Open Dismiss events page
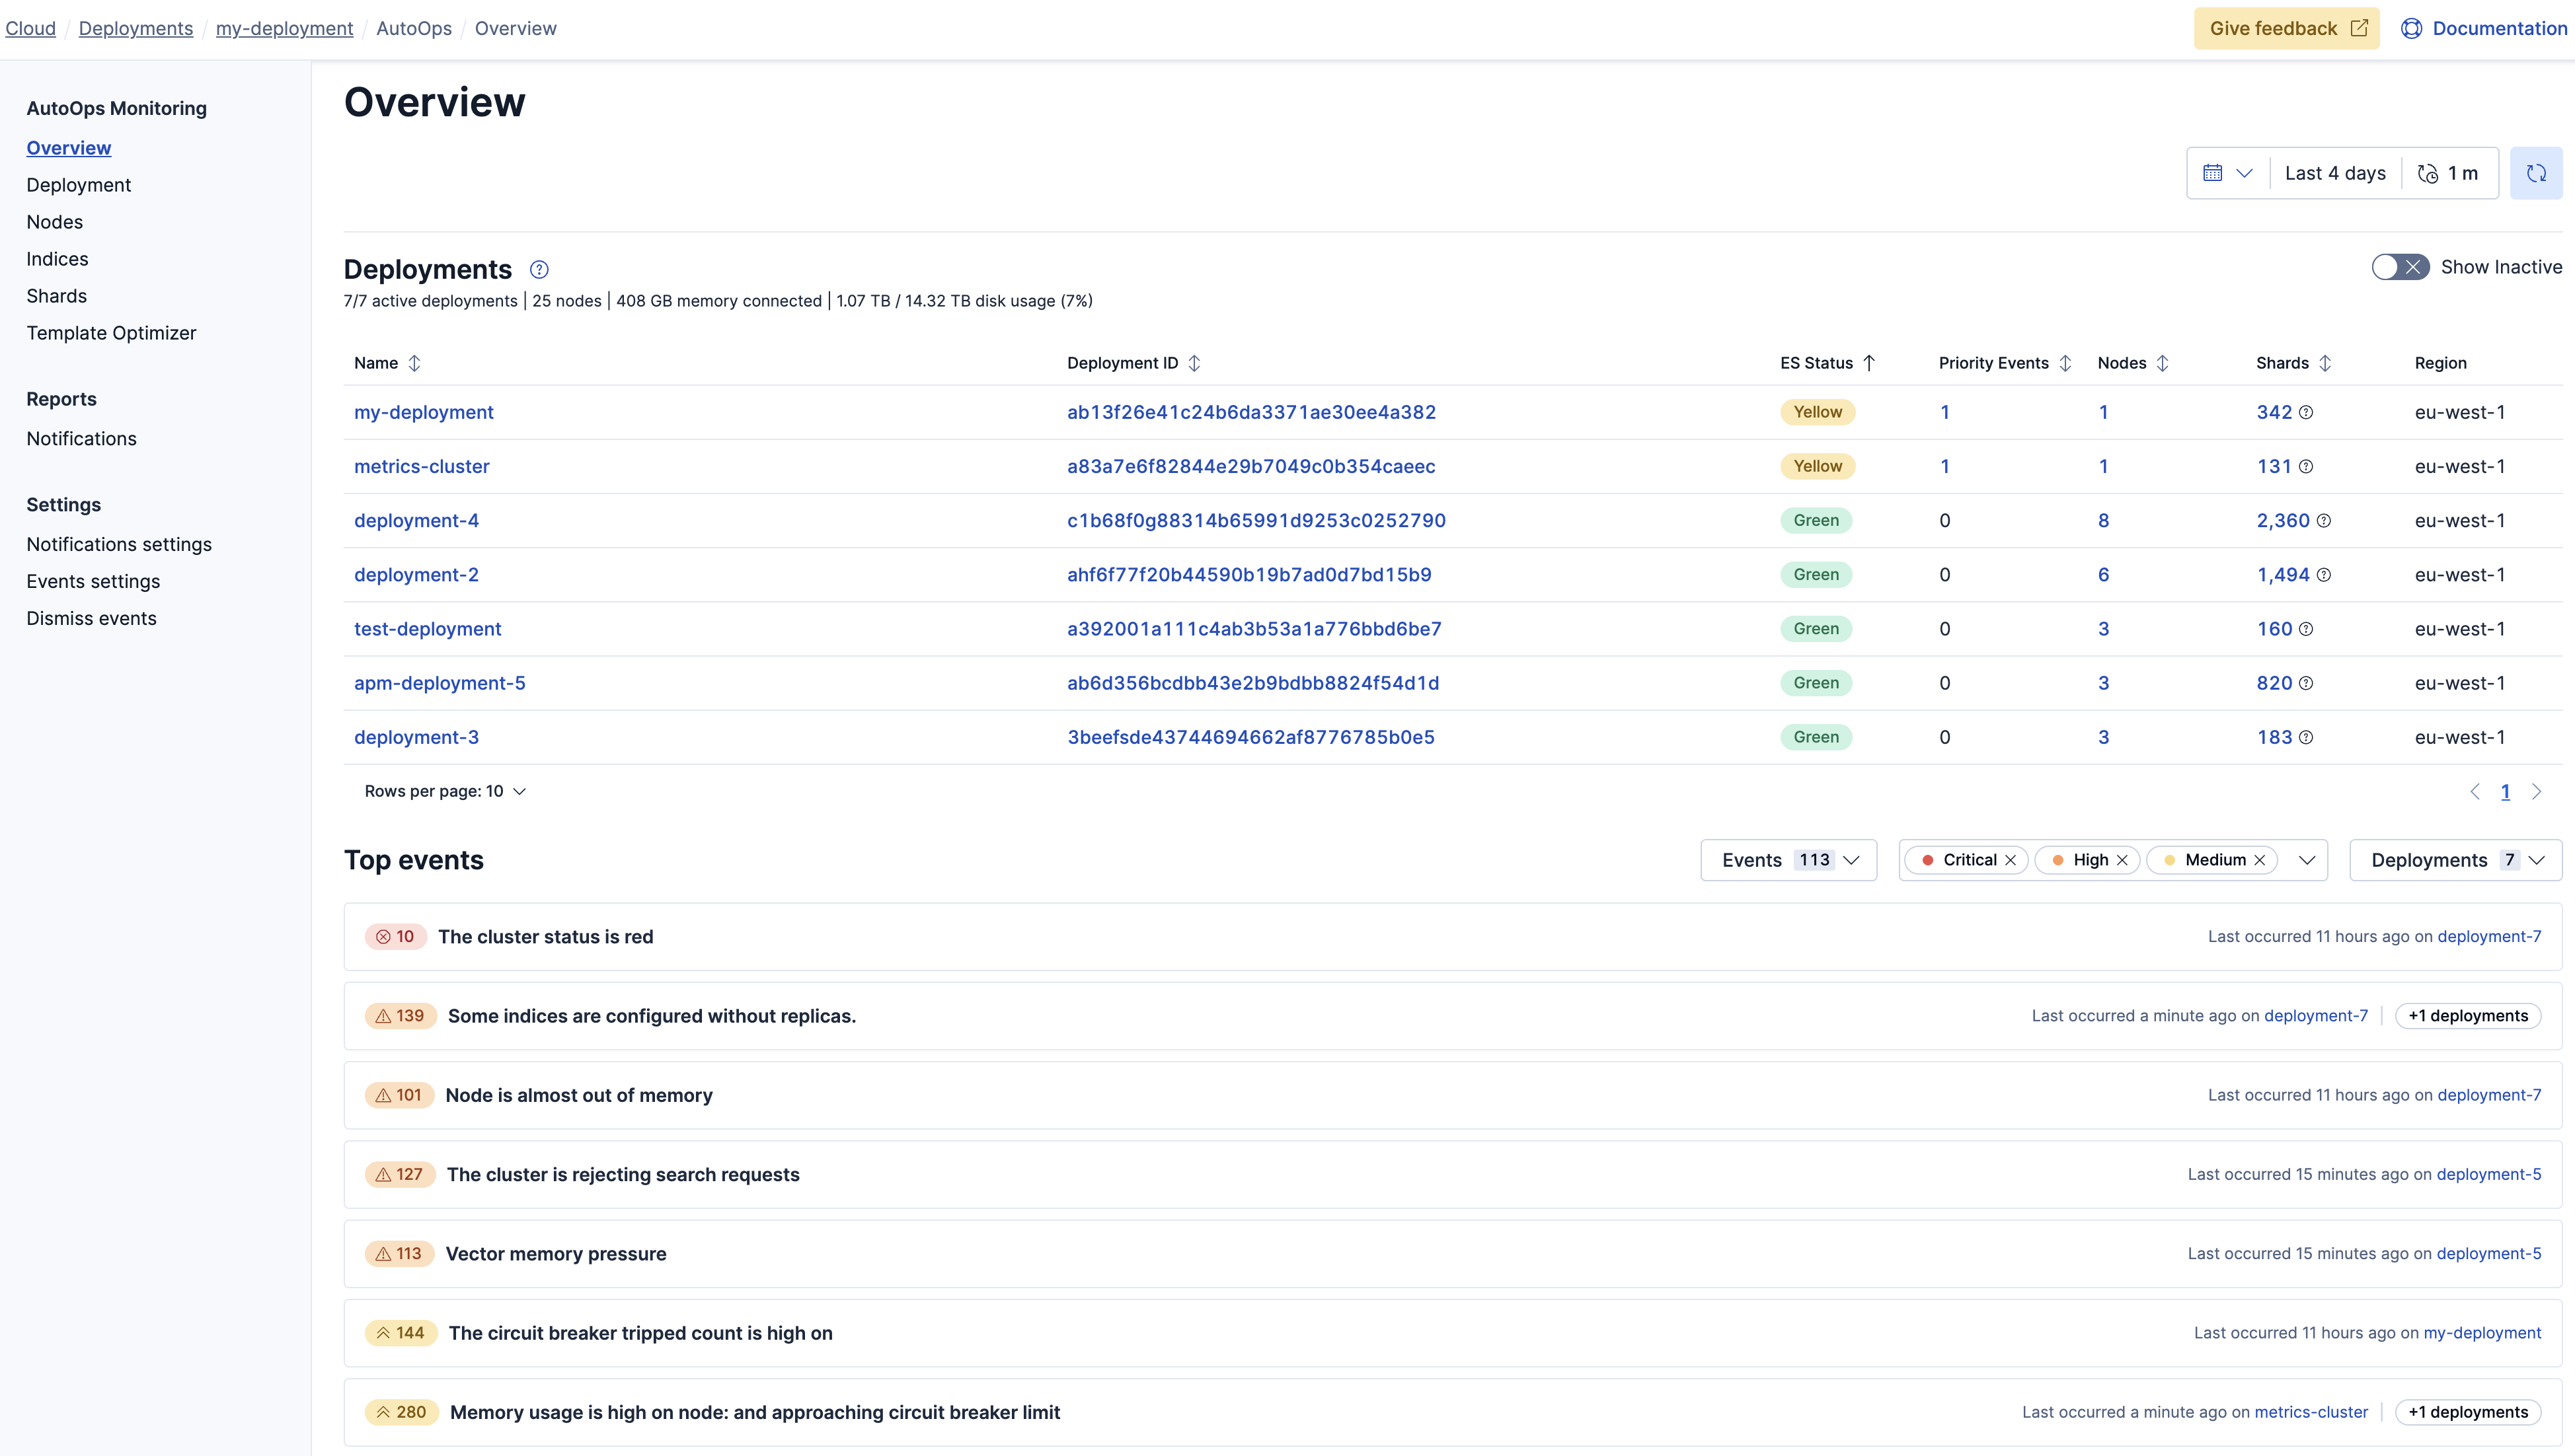This screenshot has width=2575, height=1456. (91, 618)
